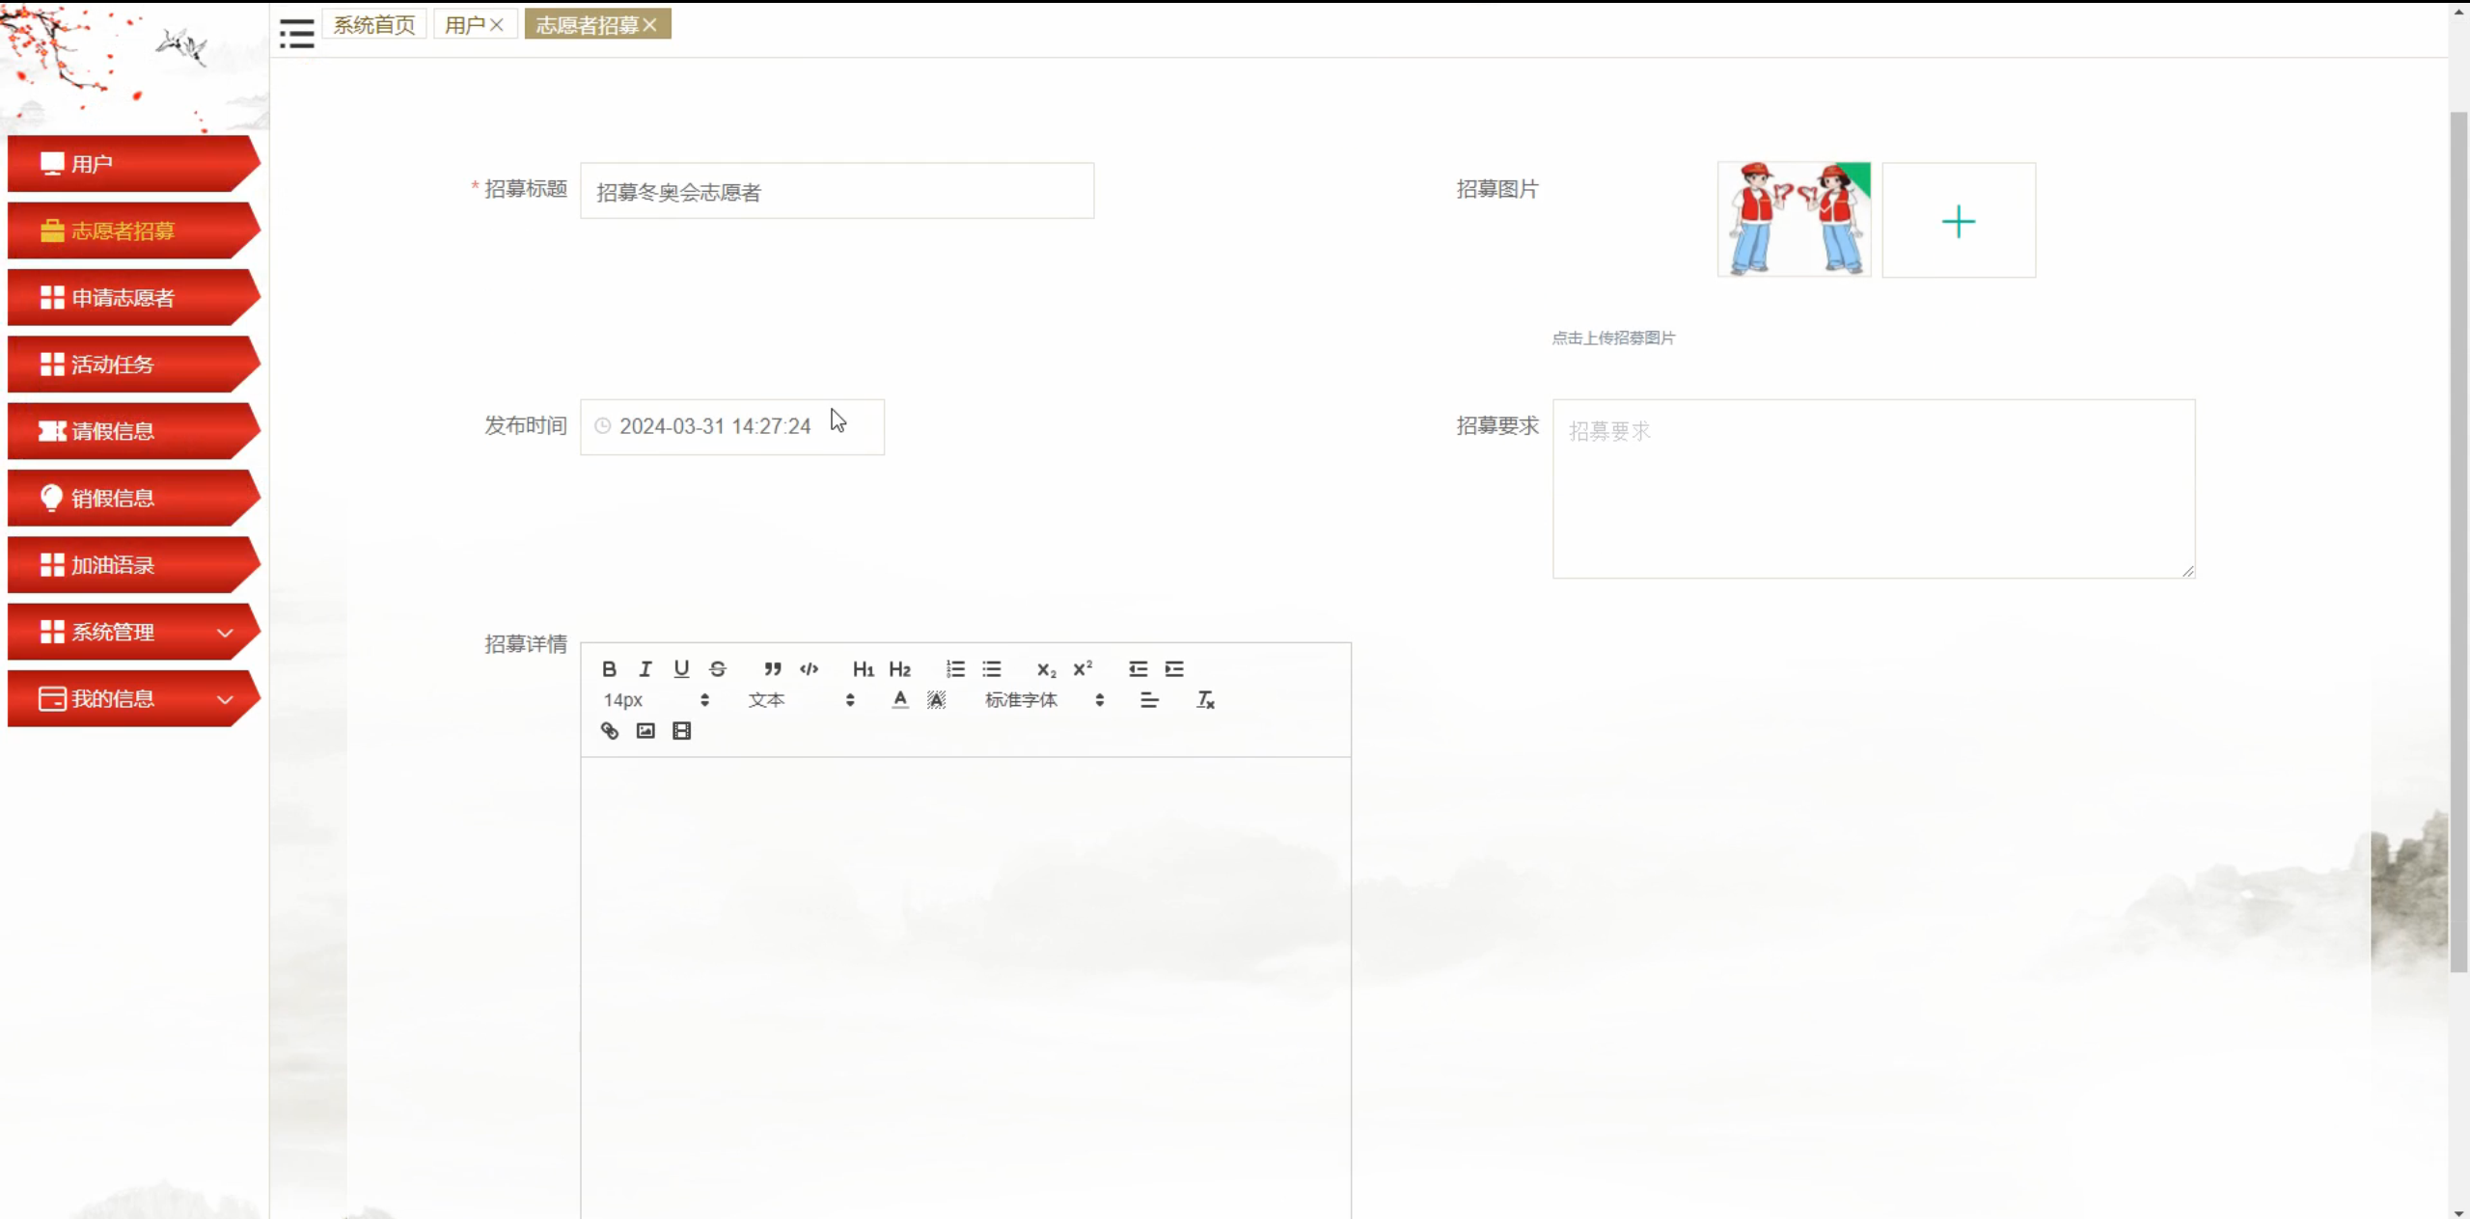The image size is (2470, 1219).
Task: Apply an ordered numbered list
Action: (955, 668)
